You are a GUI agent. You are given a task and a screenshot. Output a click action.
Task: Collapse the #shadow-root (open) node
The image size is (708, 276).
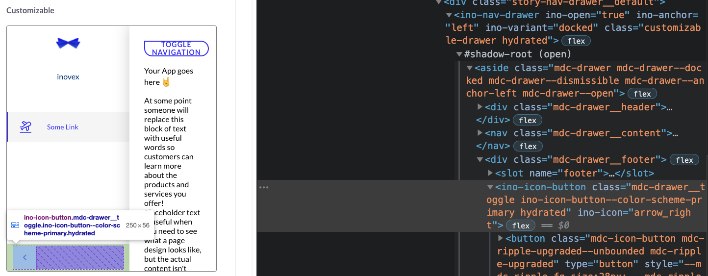tap(459, 54)
